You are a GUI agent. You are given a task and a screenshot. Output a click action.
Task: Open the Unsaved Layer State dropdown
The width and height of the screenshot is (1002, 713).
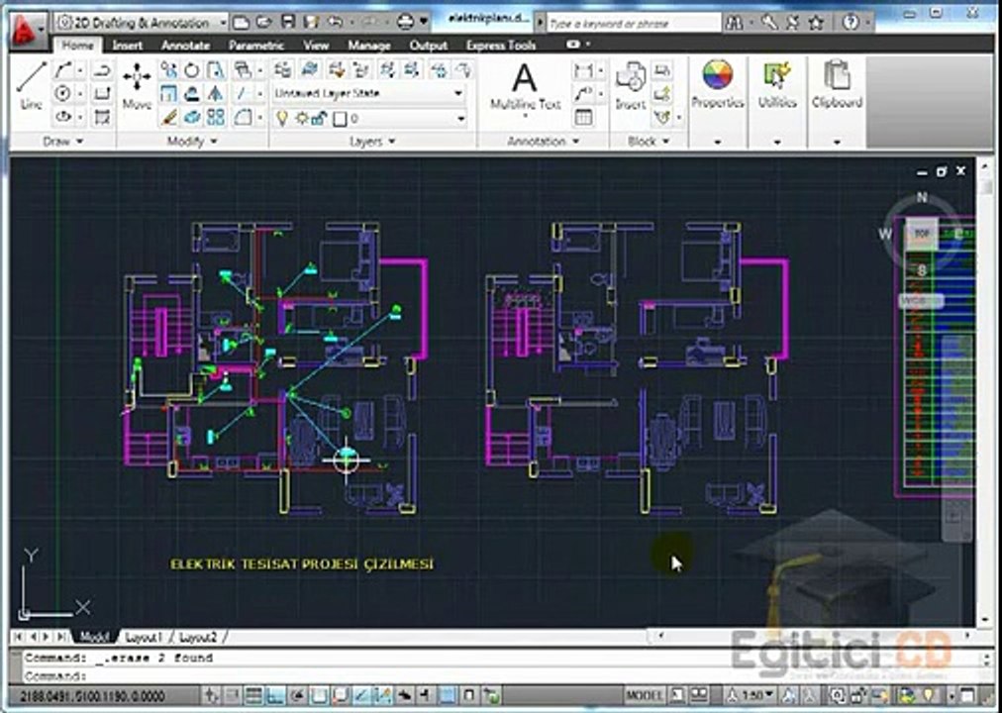(x=368, y=93)
